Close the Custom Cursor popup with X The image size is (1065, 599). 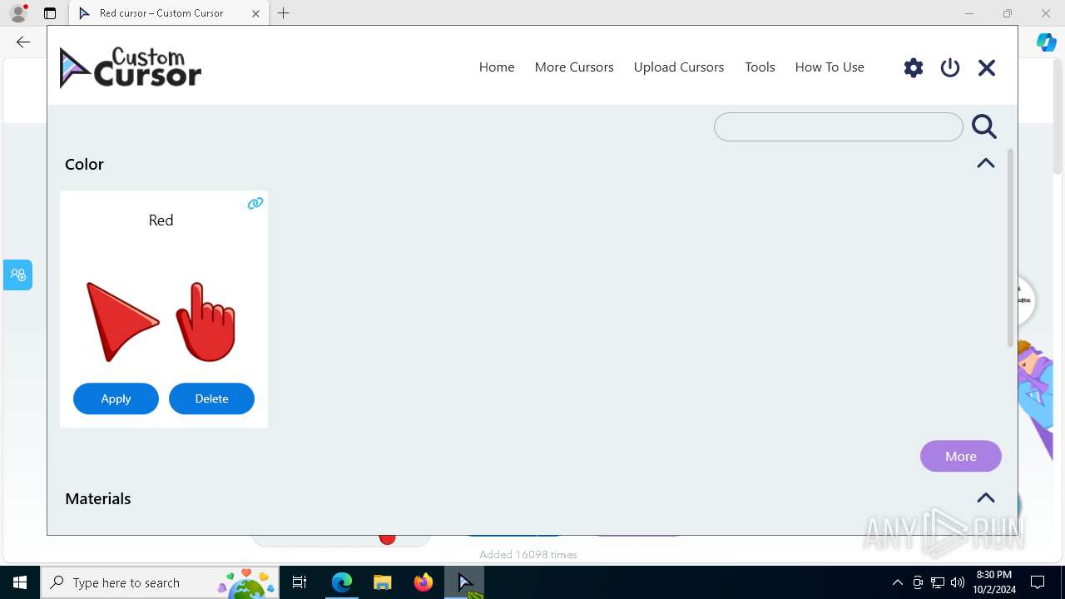[987, 67]
